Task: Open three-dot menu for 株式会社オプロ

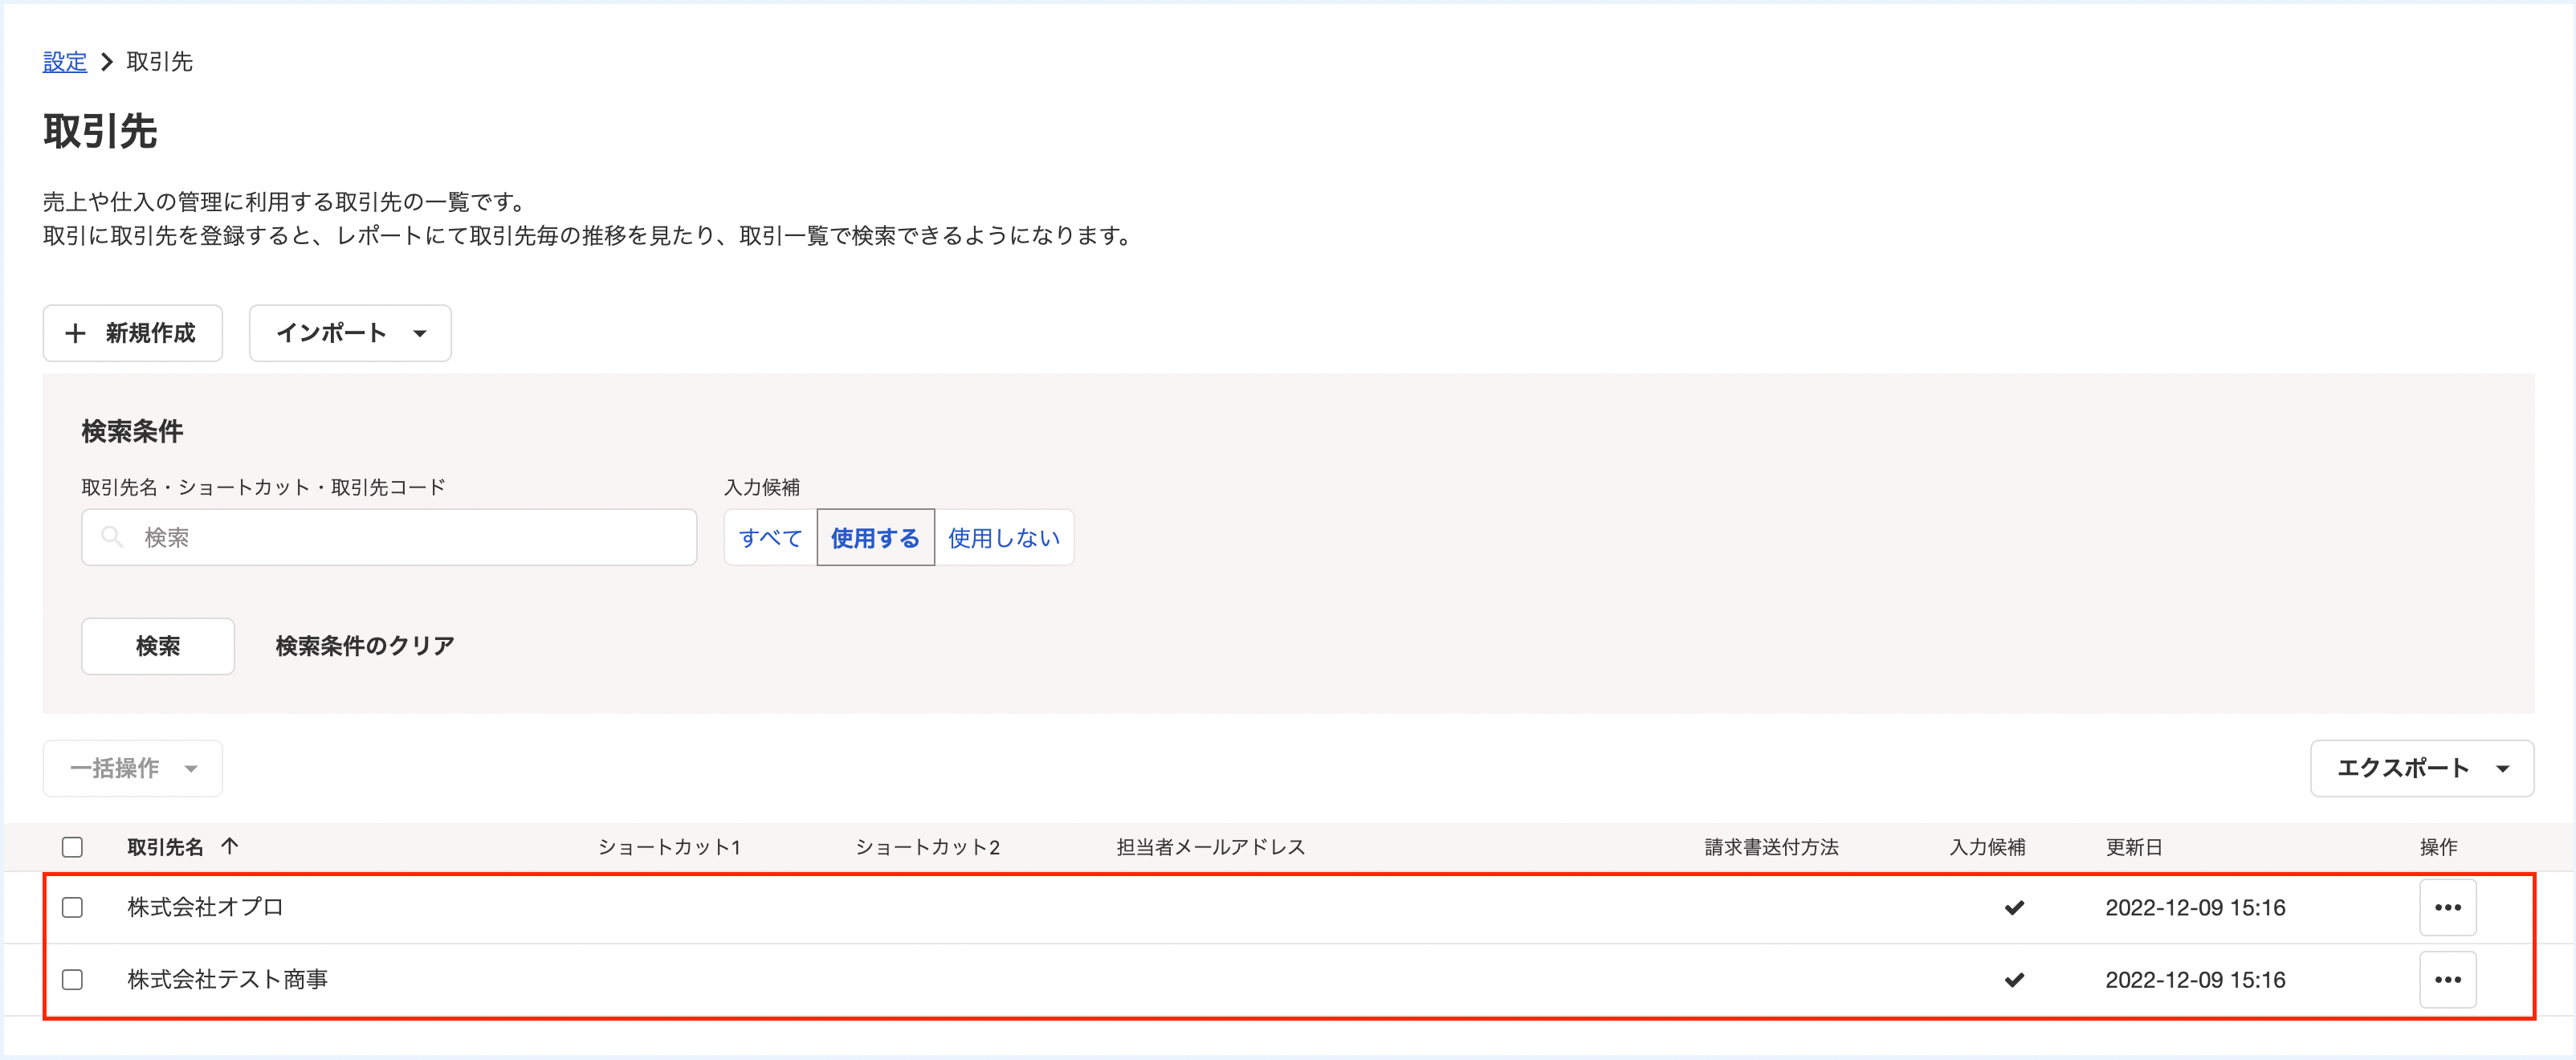Action: [x=2447, y=907]
